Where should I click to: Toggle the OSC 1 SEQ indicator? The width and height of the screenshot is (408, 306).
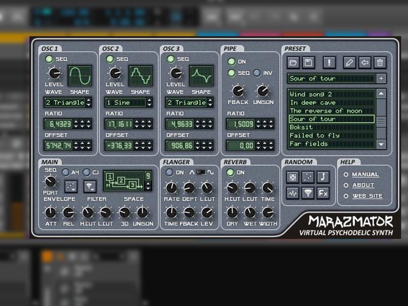point(49,59)
